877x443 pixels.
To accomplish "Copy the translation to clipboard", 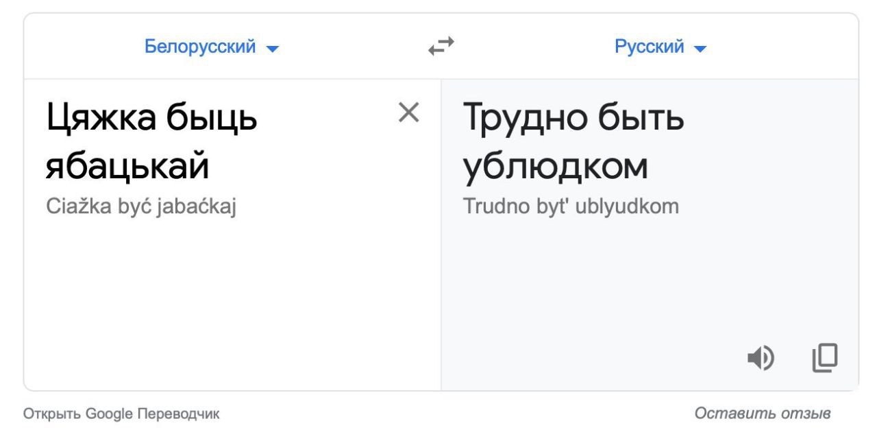I will click(x=826, y=357).
